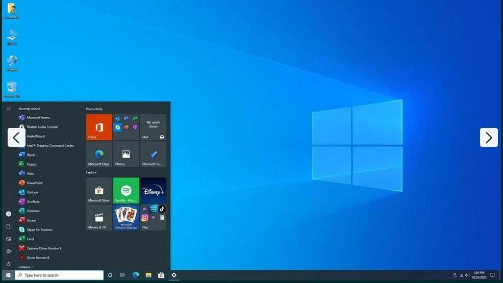Collapse the recently added list
This screenshot has height=283, width=503.
26,267
